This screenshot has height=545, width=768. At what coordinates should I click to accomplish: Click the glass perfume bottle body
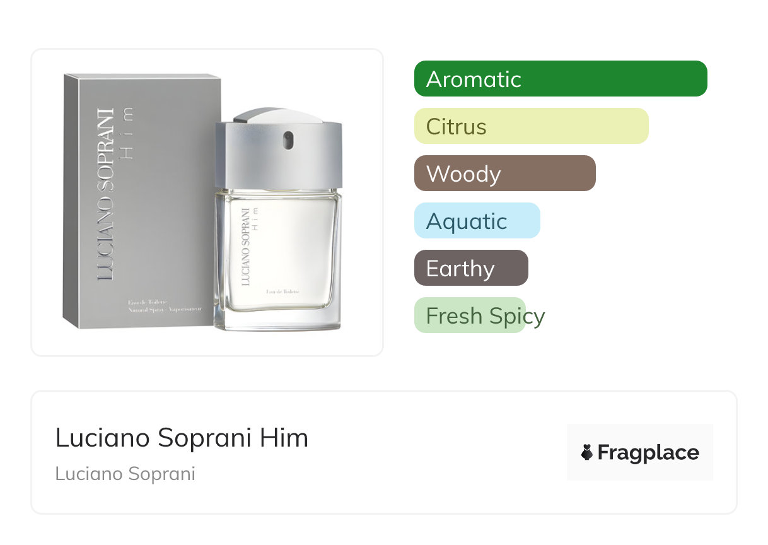point(277,259)
